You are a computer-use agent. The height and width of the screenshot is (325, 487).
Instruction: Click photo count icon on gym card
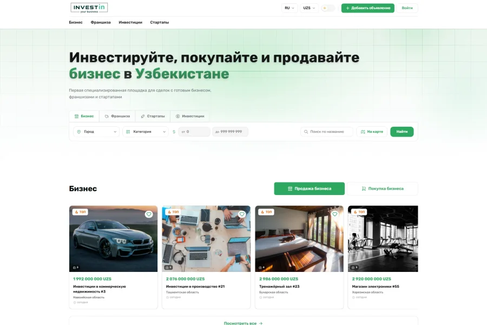point(354,267)
